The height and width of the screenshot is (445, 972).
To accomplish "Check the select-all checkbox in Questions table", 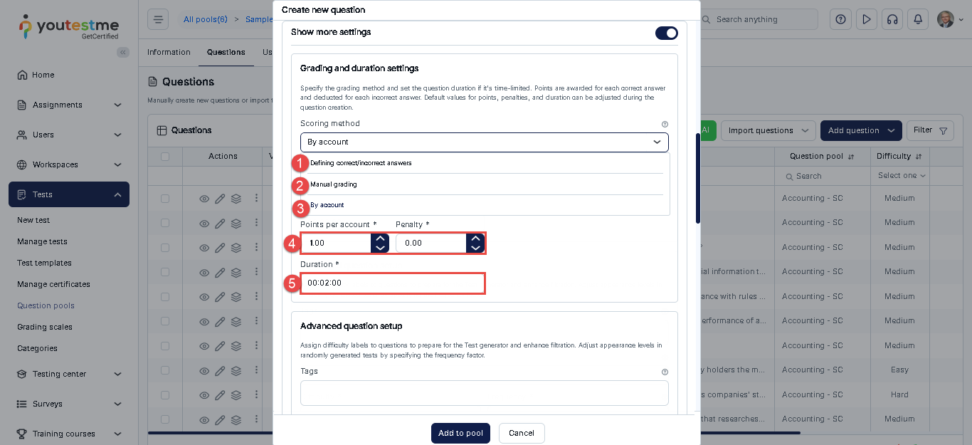I will click(165, 157).
